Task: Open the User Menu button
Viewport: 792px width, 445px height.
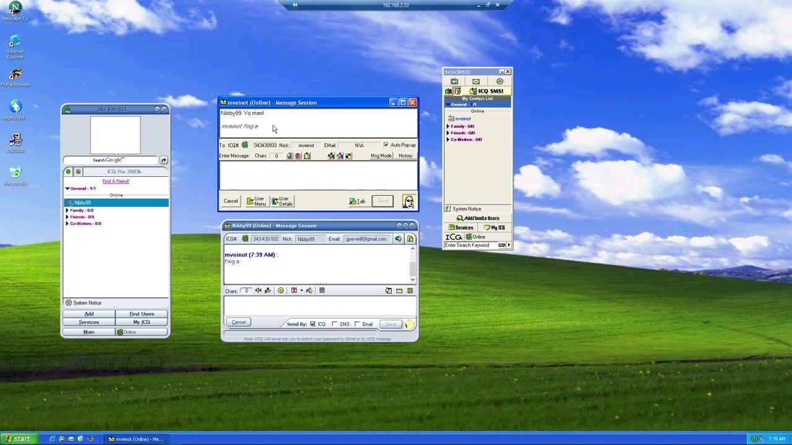Action: [257, 201]
